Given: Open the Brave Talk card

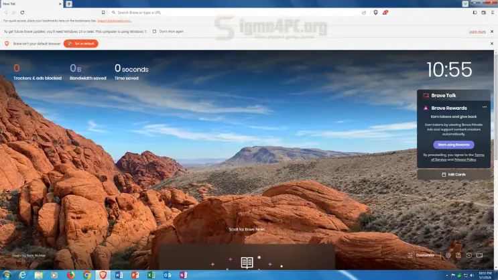Looking at the screenshot, I should point(454,95).
